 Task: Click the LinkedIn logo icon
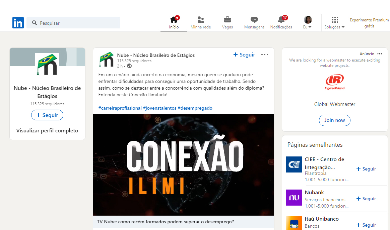(x=18, y=23)
